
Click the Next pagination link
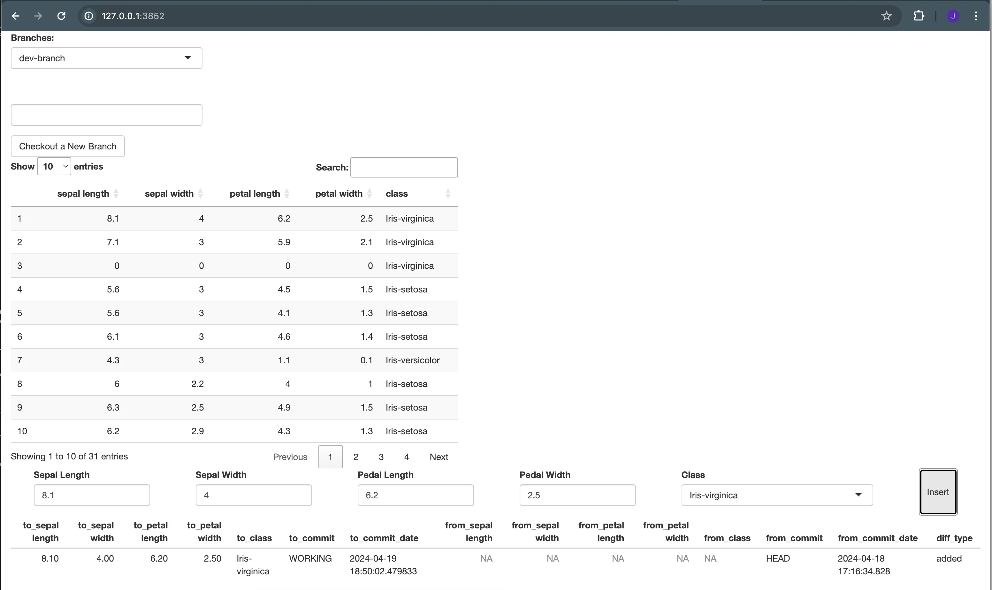pos(439,457)
